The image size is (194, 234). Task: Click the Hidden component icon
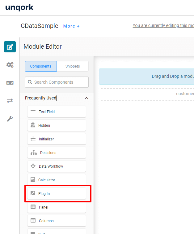click(x=33, y=125)
